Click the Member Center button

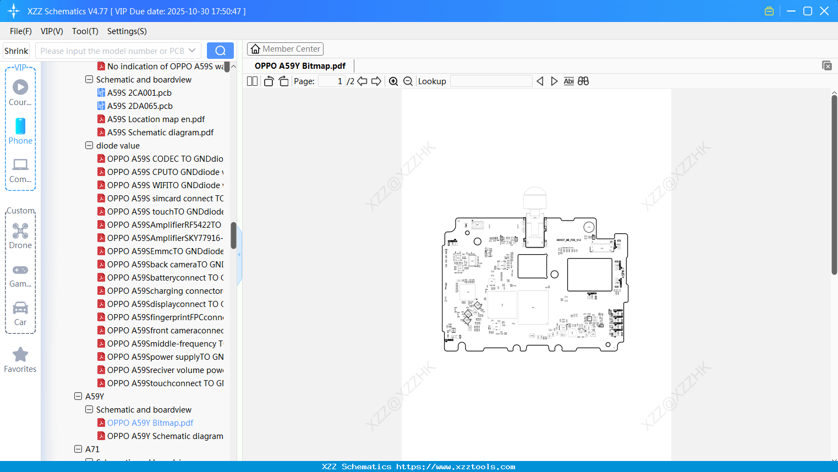(285, 49)
